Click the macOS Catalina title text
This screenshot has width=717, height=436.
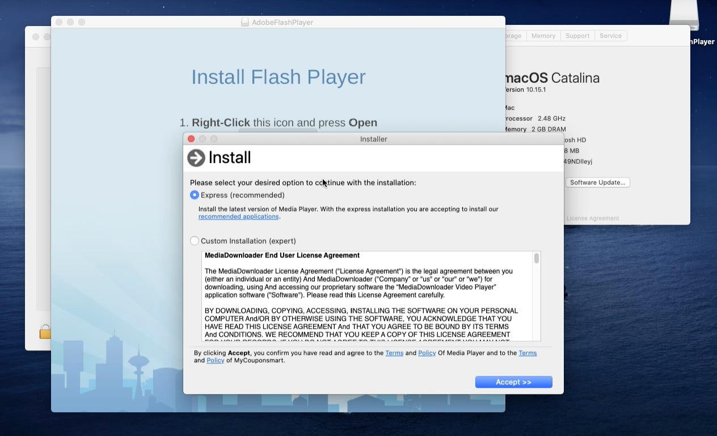tap(552, 78)
